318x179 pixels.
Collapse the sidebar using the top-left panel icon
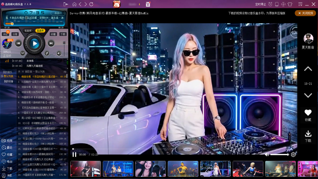pyautogui.click(x=65, y=4)
